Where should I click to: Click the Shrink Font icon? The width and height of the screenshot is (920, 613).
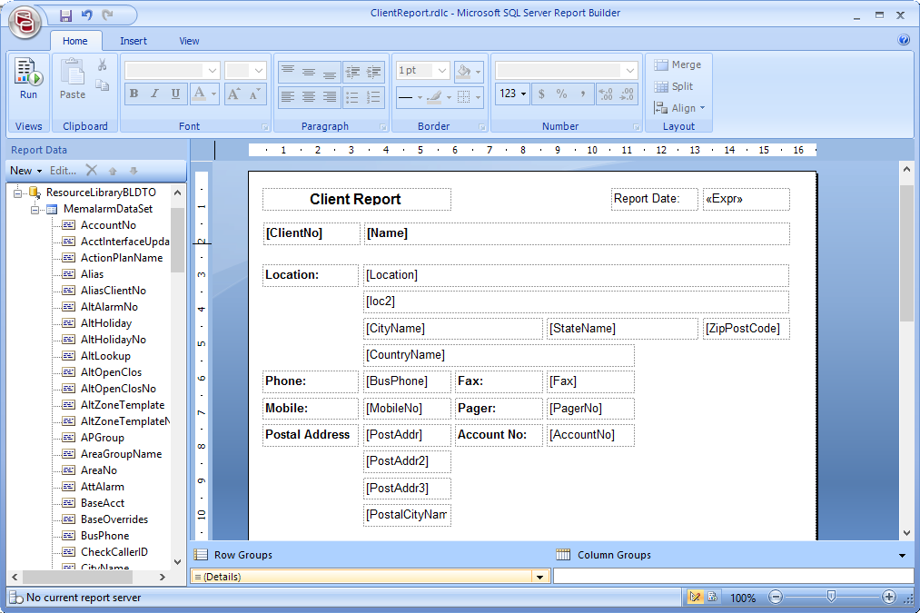point(254,94)
